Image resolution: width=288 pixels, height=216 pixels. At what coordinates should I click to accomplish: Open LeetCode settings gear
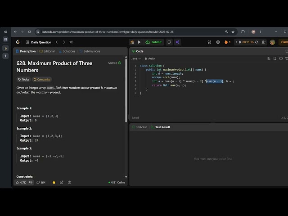coord(218,42)
